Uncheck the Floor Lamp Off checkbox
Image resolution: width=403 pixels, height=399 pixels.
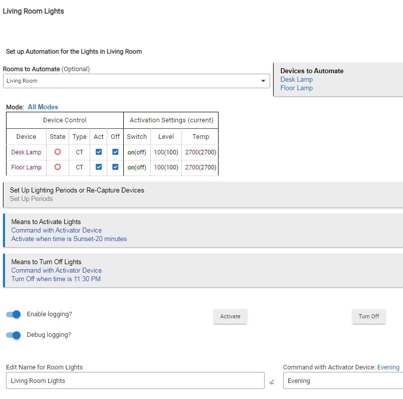point(115,167)
